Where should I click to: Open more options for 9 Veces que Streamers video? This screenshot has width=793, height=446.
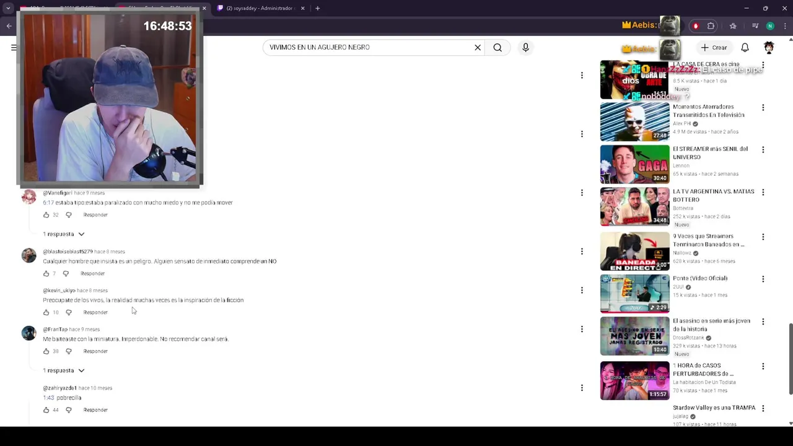763,237
